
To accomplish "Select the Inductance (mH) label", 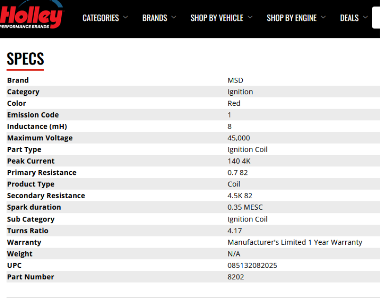I will (37, 126).
